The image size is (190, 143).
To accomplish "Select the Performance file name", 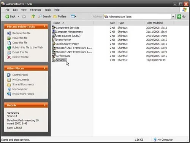I will click(x=63, y=56).
